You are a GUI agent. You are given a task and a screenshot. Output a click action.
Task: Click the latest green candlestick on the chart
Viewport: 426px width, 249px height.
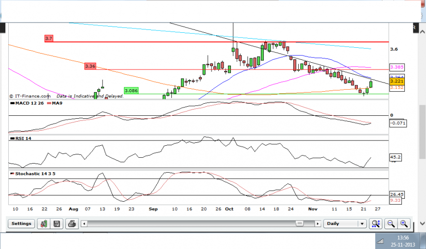point(371,84)
